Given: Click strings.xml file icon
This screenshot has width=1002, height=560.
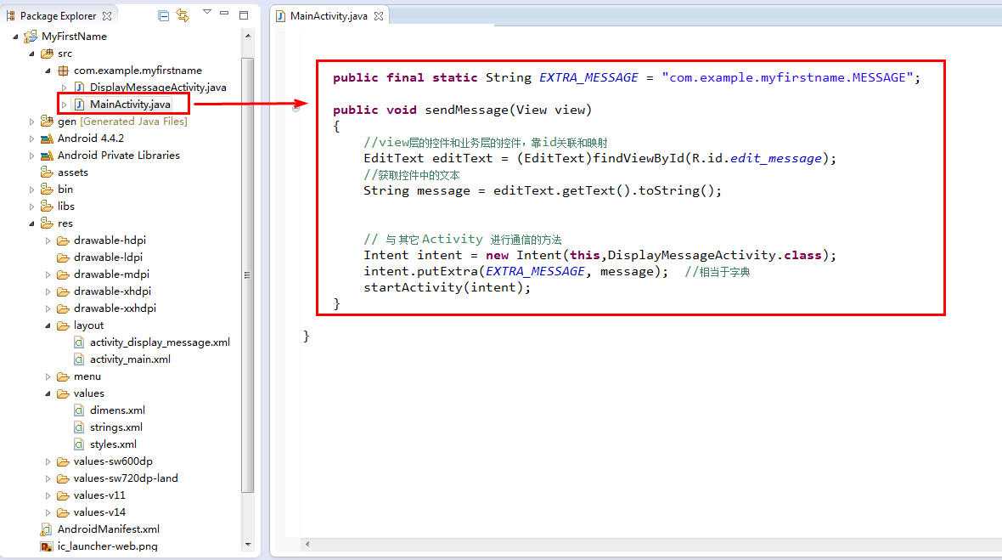Looking at the screenshot, I should tap(79, 427).
